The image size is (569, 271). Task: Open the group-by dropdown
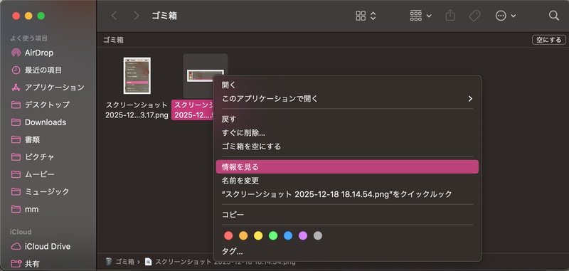click(420, 16)
